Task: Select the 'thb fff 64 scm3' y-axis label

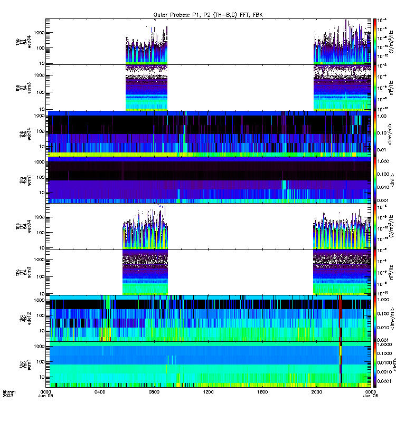Action: 23,88
